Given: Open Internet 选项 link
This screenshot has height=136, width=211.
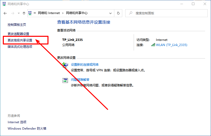Looking at the screenshot, I should pyautogui.click(x=17, y=122).
